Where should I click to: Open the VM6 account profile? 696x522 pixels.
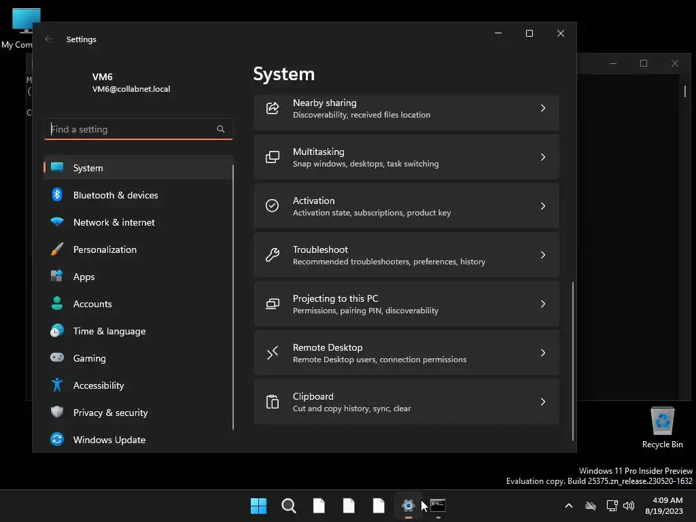(x=131, y=82)
